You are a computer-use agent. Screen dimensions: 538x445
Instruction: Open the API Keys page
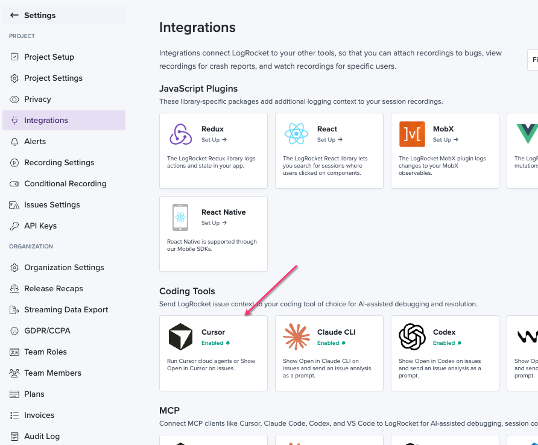(64, 226)
